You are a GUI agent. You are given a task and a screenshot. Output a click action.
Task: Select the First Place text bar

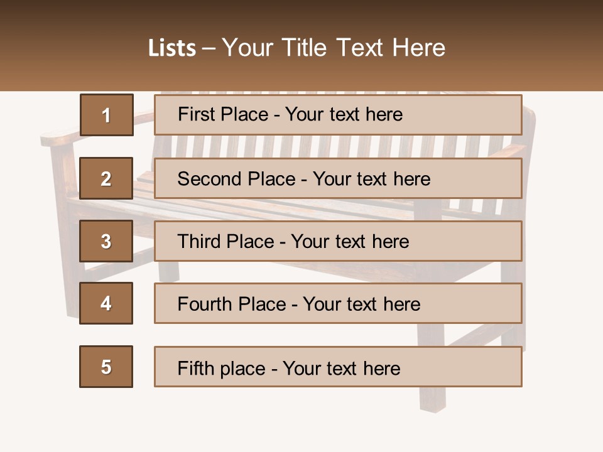point(338,115)
